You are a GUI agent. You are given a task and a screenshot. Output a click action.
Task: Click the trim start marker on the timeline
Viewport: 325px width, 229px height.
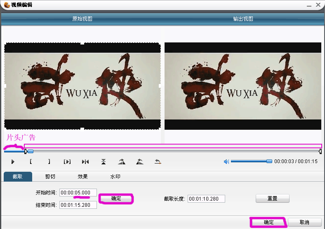tap(26, 151)
